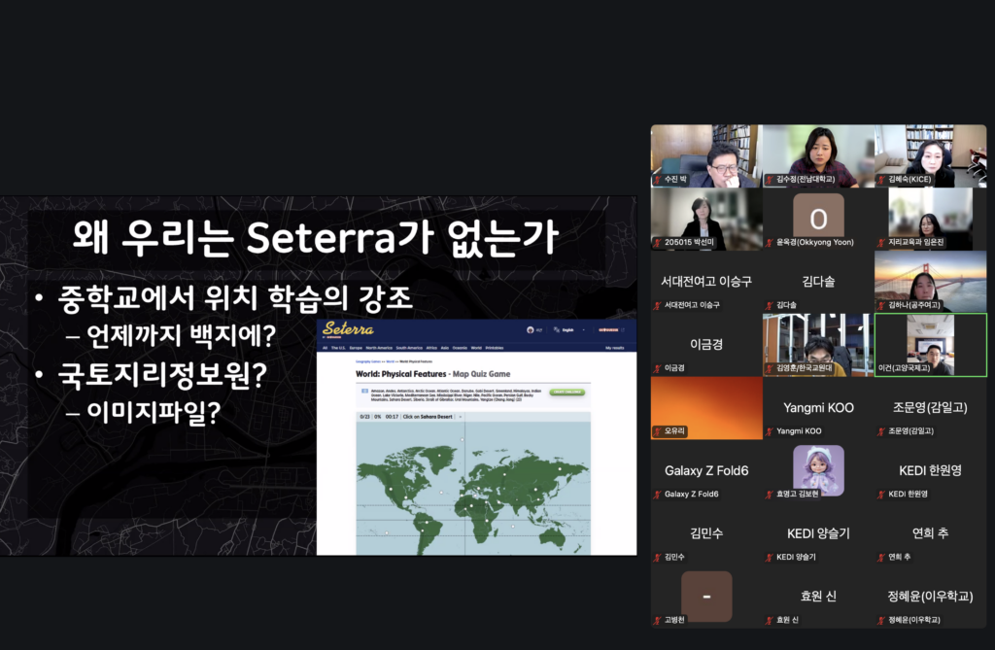The width and height of the screenshot is (995, 650).
Task: Click muted mic icon beside 김민수 label
Action: [x=658, y=558]
